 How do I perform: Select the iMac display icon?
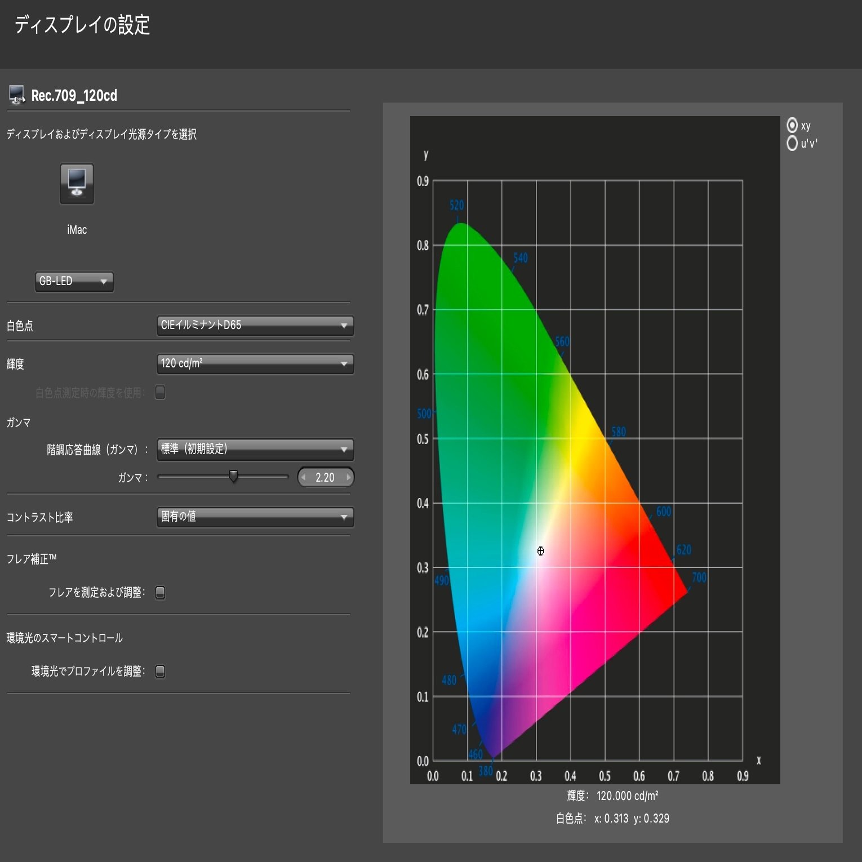pos(77,184)
